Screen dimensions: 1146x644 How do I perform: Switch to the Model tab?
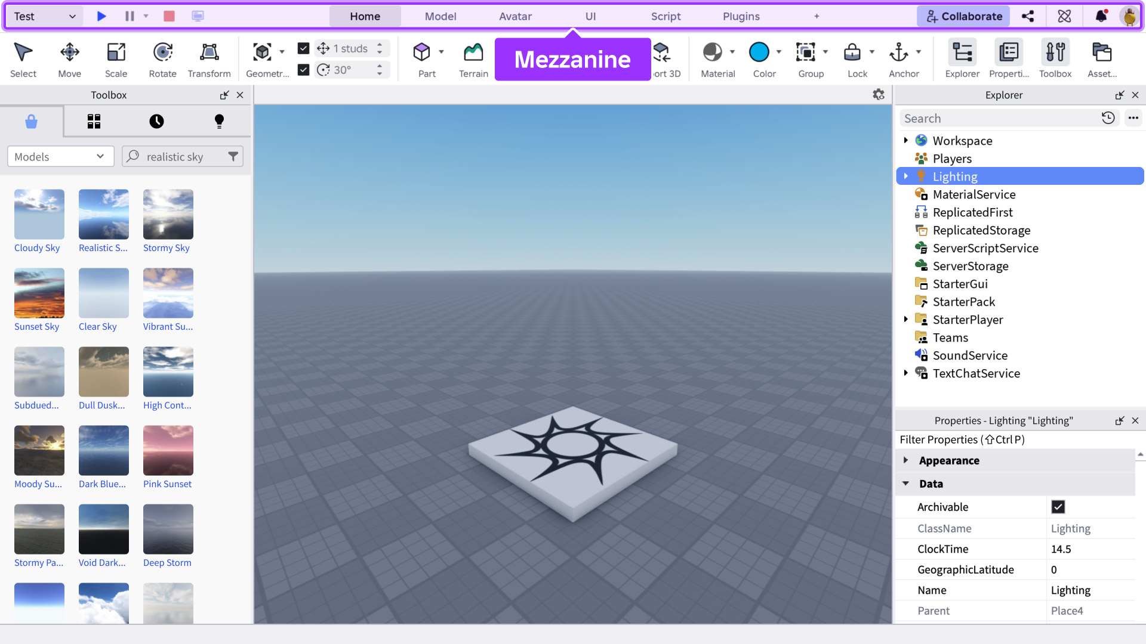(440, 16)
